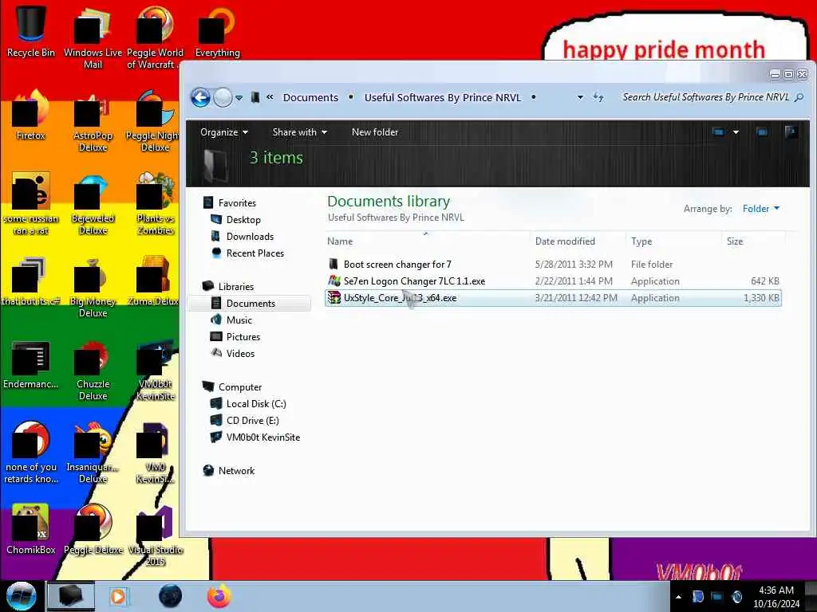
Task: Open the Share with menu
Action: tap(300, 132)
